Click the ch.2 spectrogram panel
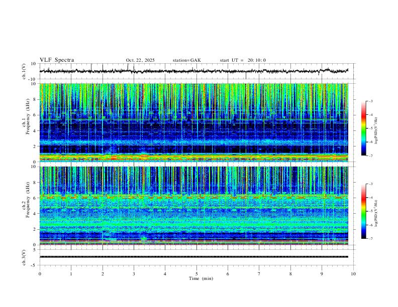 (x=194, y=206)
